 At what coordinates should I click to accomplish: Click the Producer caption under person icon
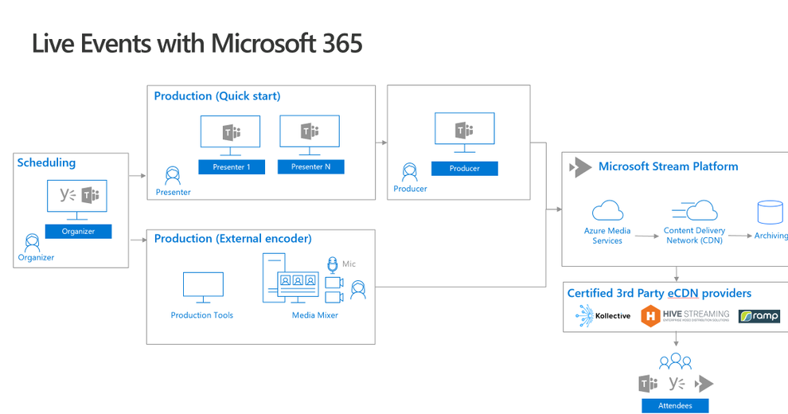pos(410,189)
